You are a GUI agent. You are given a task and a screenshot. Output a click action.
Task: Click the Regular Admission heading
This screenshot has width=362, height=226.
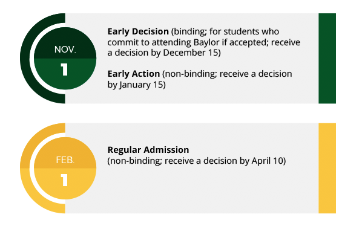148,150
